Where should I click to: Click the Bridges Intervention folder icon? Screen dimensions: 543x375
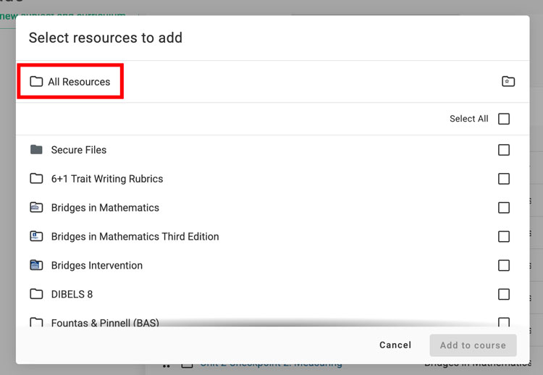pos(36,266)
